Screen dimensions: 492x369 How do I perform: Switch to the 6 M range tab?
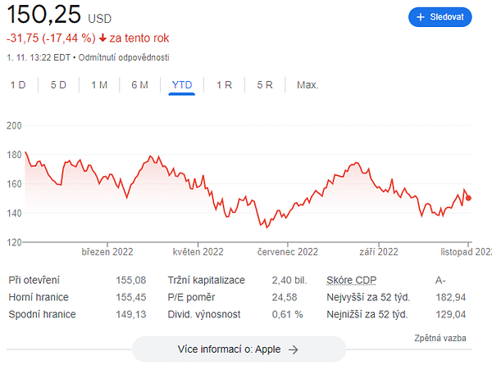(139, 85)
